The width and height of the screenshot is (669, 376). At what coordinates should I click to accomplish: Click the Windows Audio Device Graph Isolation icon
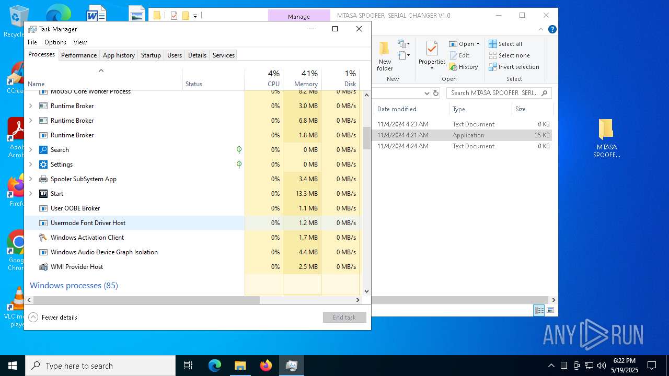(43, 252)
